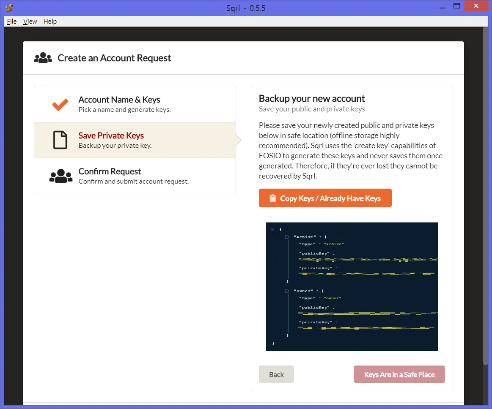Open the View menu
Viewport: 492px width, 409px height.
pyautogui.click(x=30, y=21)
